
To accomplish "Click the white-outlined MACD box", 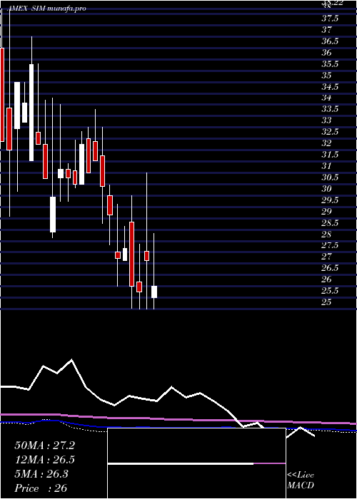I will point(196,463).
